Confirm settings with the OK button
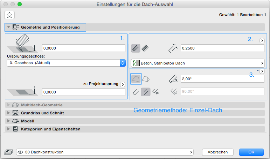 coord(251,152)
